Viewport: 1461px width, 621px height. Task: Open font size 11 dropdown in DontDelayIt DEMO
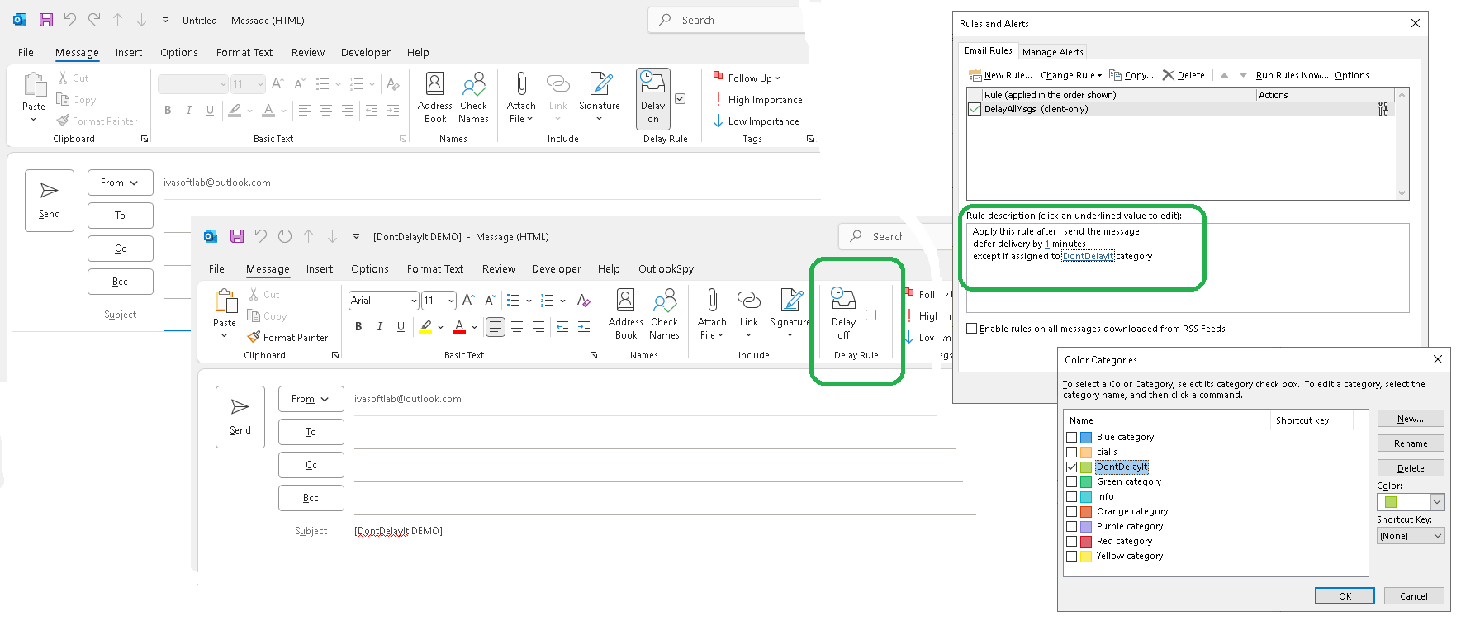click(450, 301)
